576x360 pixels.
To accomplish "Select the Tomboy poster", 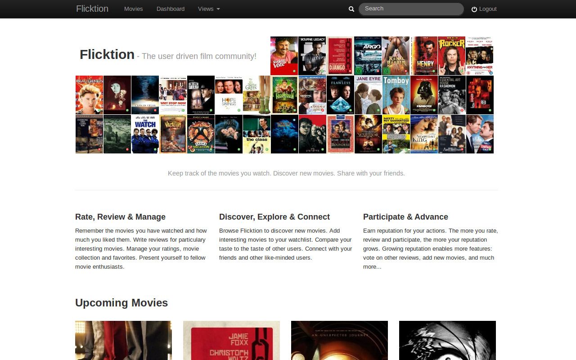I will [396, 94].
